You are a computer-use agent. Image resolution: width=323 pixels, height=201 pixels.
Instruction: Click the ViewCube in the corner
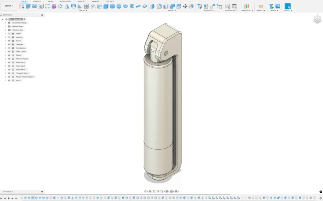click(x=317, y=19)
